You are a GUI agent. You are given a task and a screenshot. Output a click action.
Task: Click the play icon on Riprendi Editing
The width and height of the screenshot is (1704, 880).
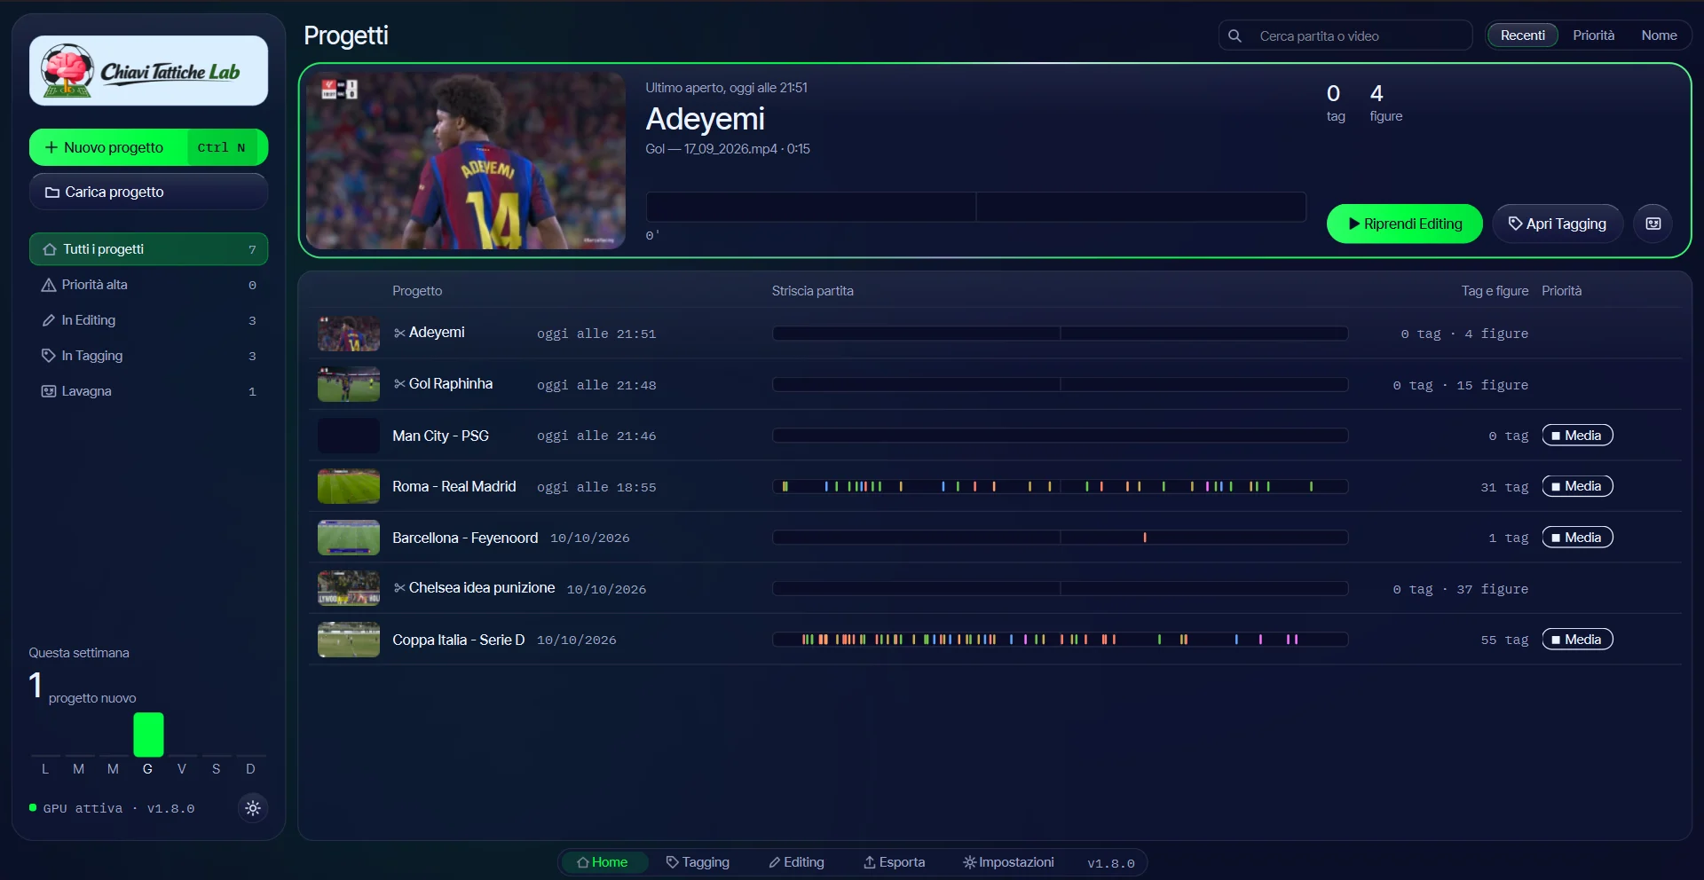(1354, 224)
